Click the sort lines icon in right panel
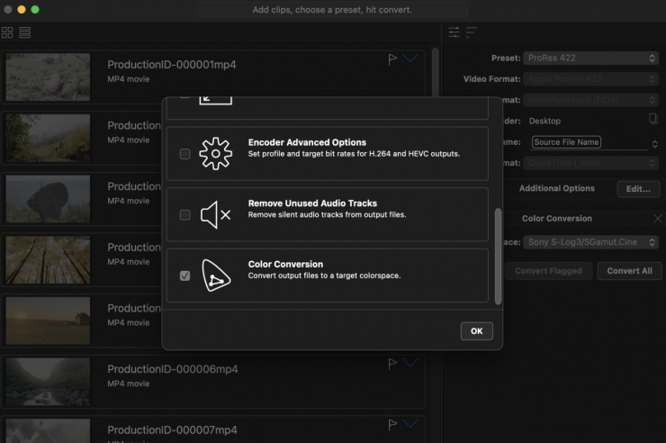The image size is (666, 443). tap(471, 32)
